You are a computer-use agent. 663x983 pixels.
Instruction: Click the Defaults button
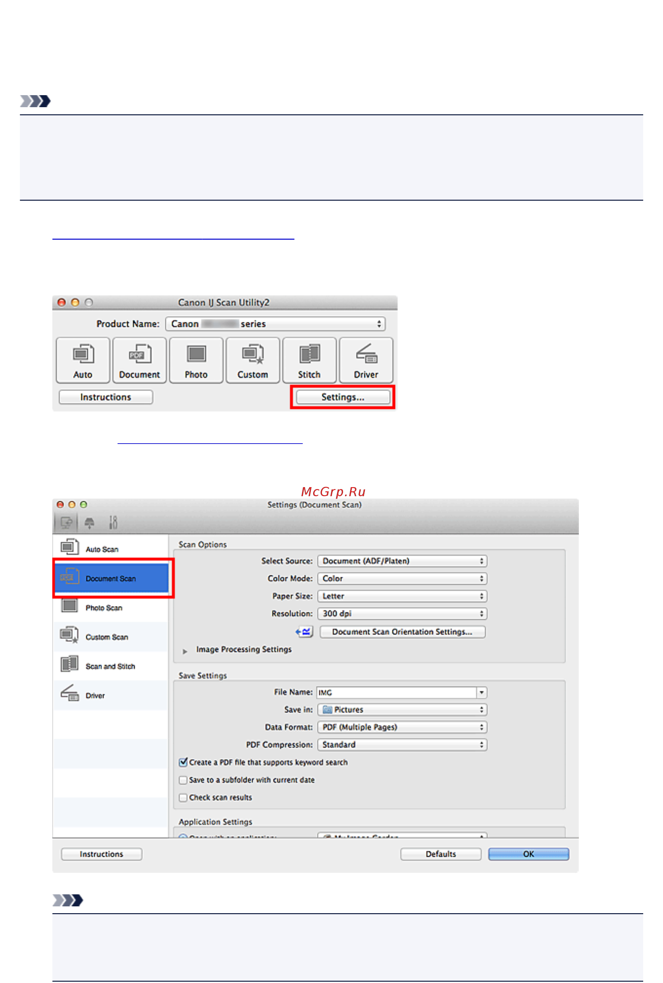(x=440, y=854)
